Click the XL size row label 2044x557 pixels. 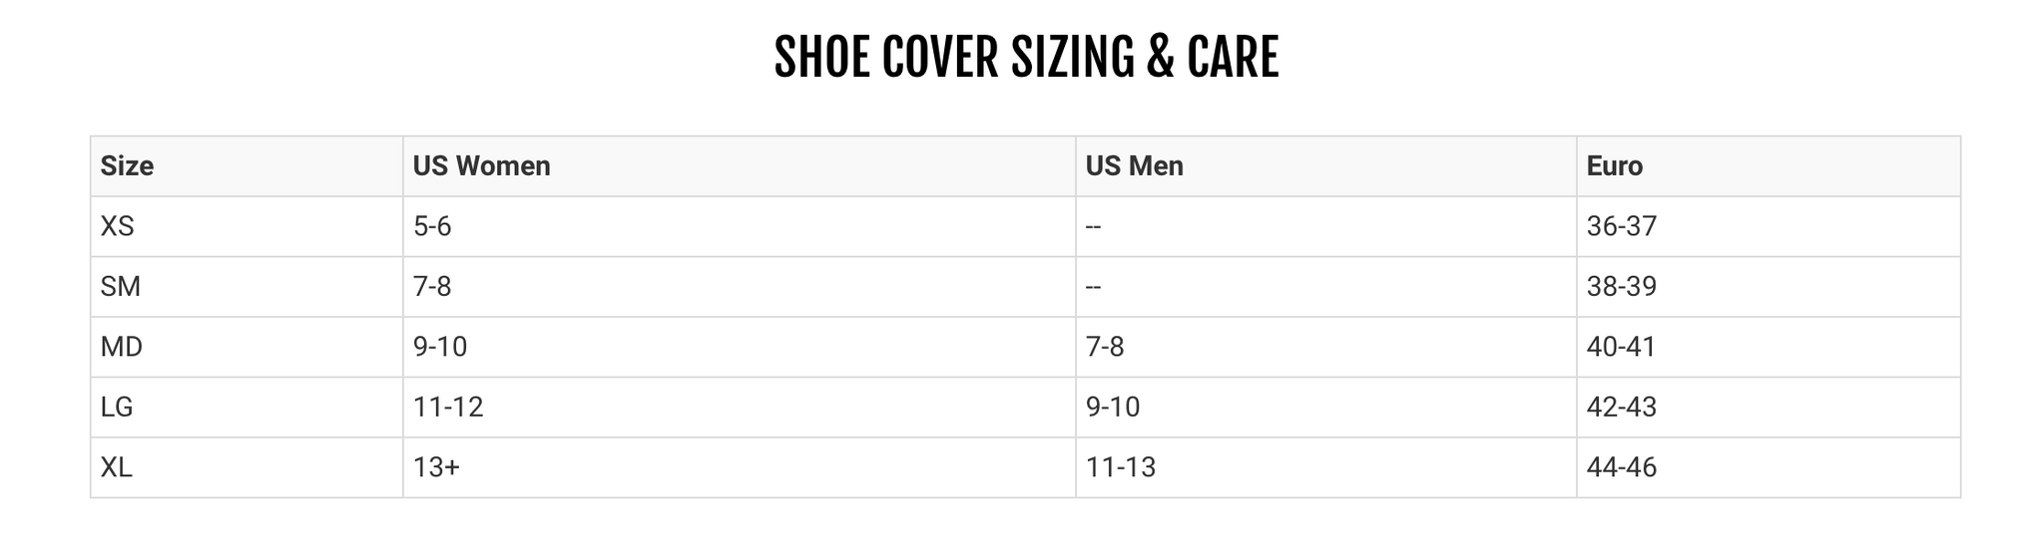coord(116,467)
